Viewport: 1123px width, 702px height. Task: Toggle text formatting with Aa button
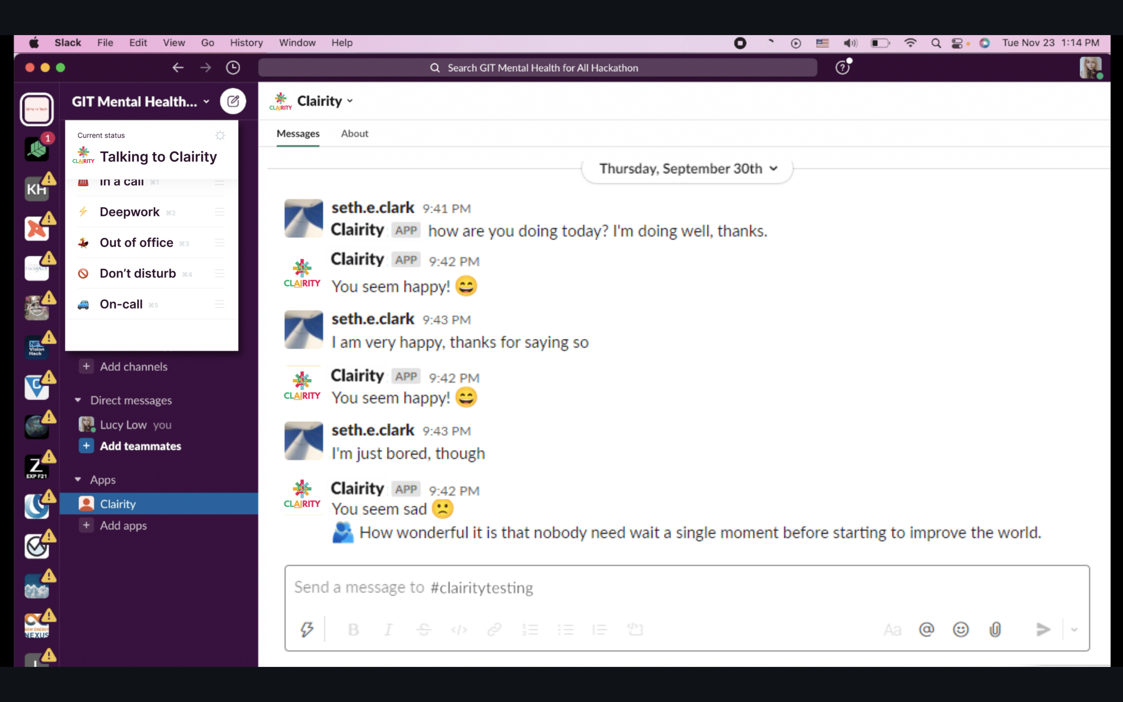pyautogui.click(x=892, y=629)
